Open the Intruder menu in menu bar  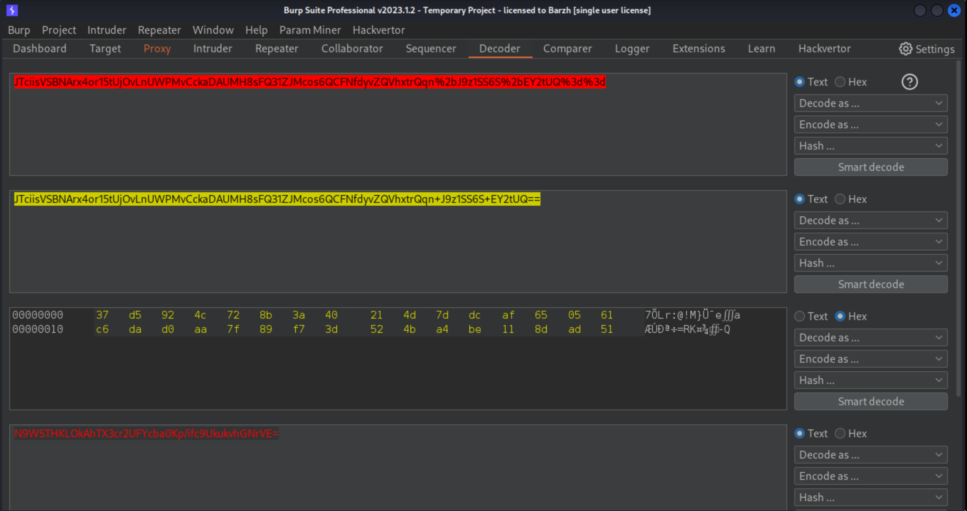(x=107, y=30)
